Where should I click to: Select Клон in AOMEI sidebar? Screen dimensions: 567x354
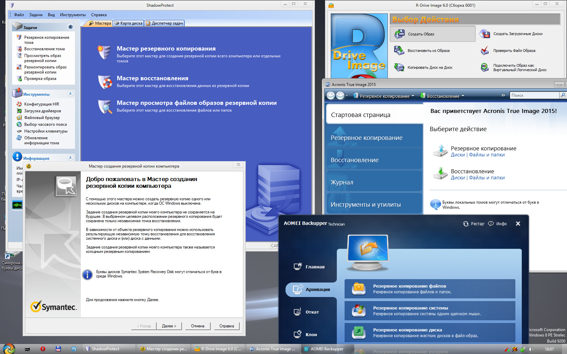tap(305, 334)
